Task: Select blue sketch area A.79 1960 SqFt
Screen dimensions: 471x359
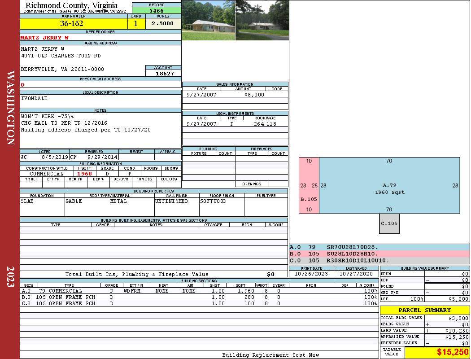Action: [389, 185]
